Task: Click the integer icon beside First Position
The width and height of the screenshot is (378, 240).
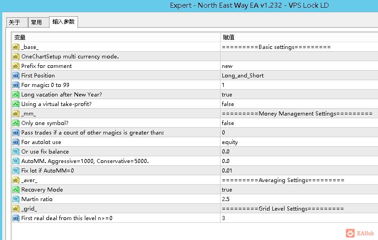Action: (x=16, y=76)
